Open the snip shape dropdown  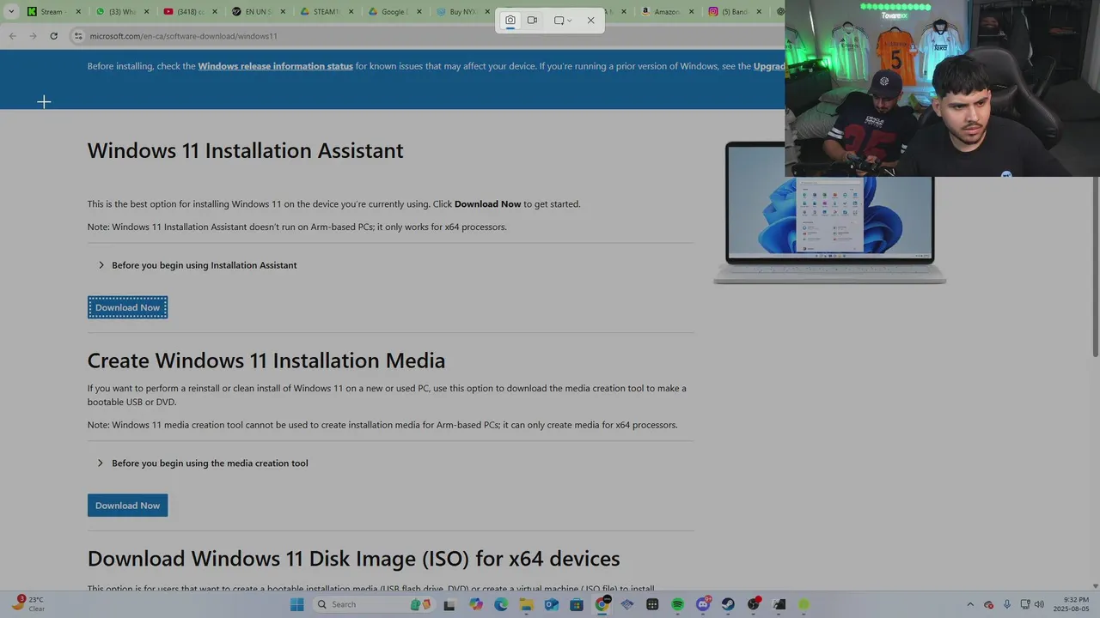point(563,20)
